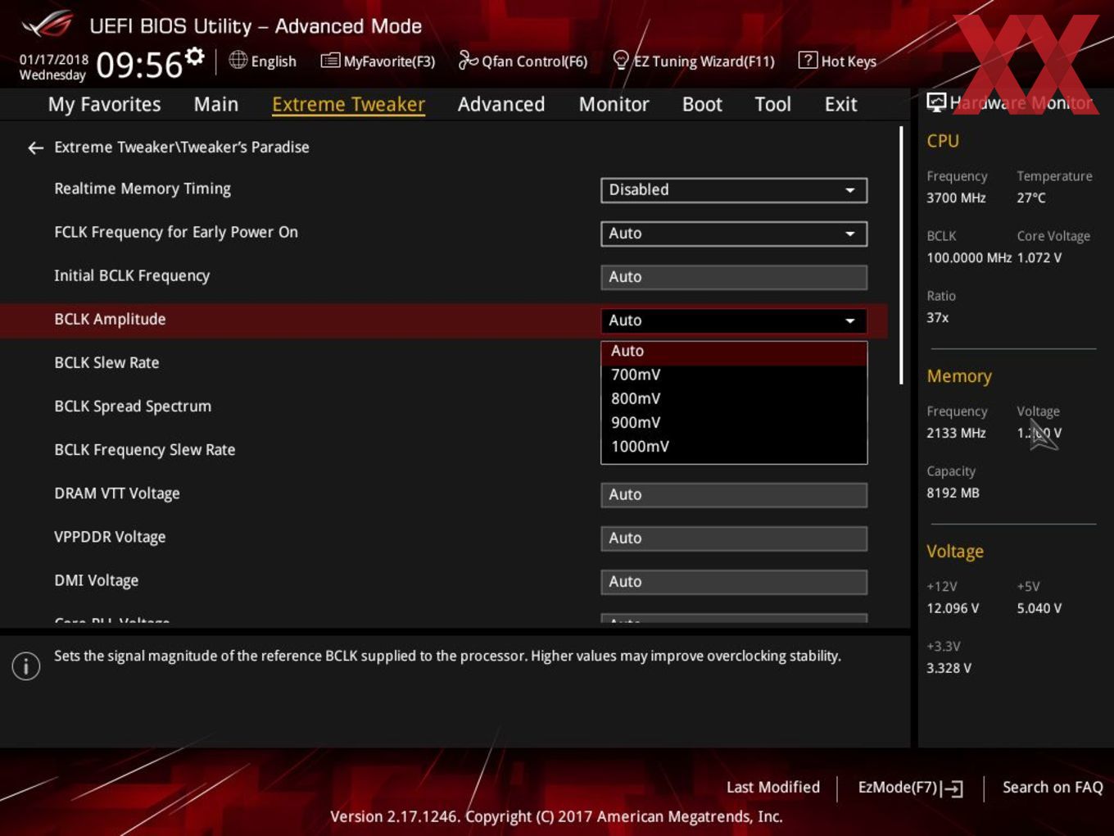Click the +12V reading 12.096 V

click(x=953, y=608)
